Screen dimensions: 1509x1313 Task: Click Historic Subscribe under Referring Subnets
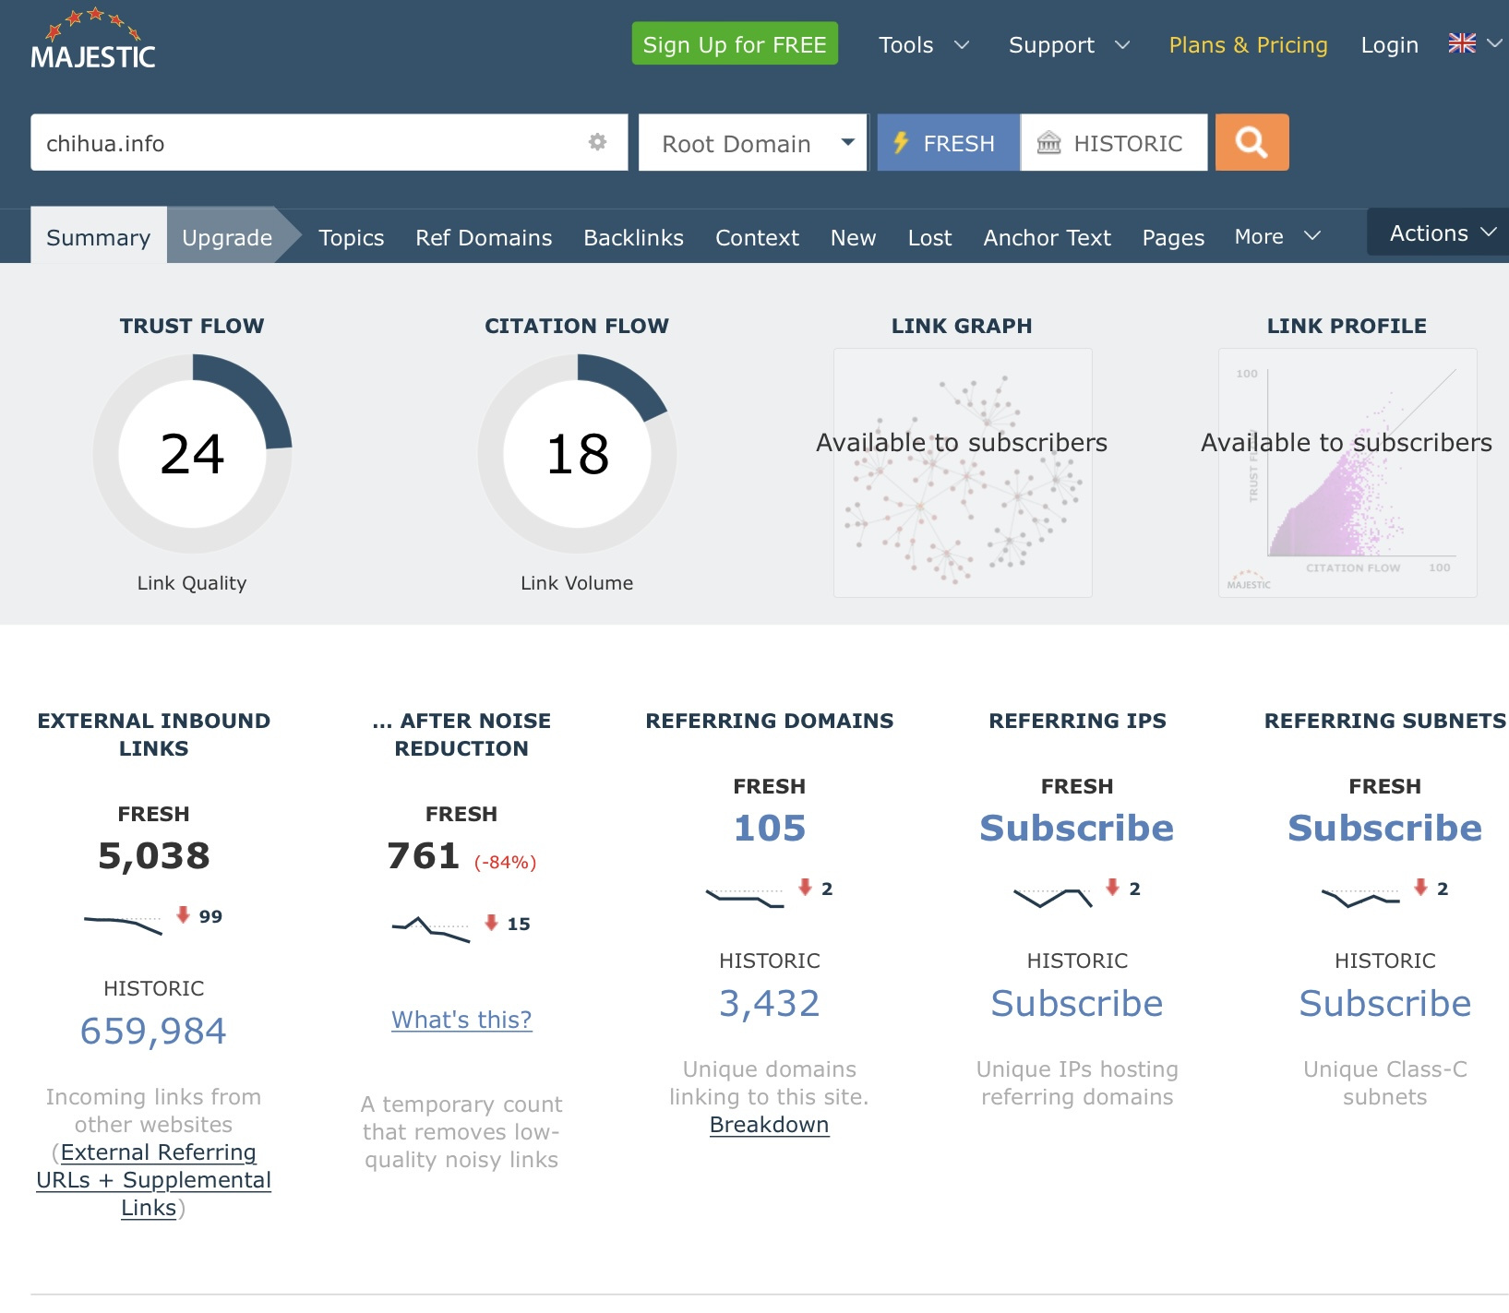coord(1384,1003)
